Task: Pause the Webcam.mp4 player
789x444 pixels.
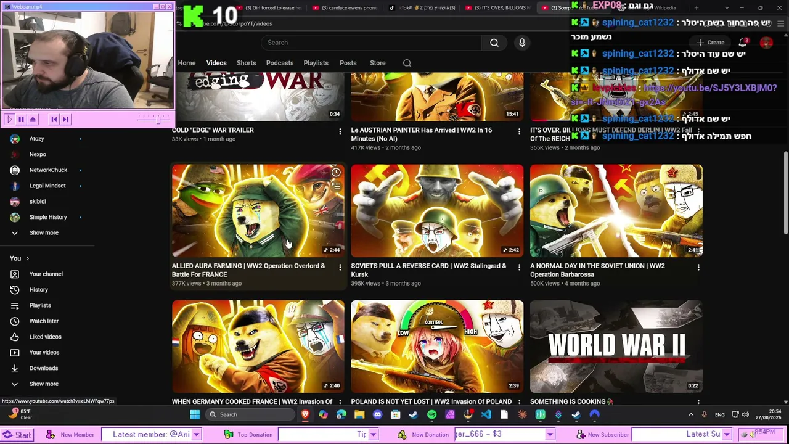Action: tap(20, 120)
